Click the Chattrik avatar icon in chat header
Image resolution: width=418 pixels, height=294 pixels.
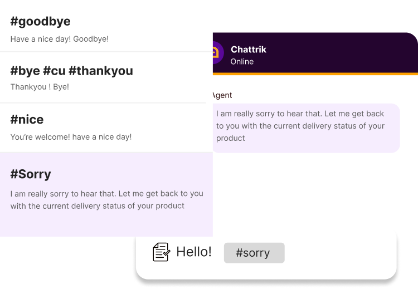pos(216,53)
